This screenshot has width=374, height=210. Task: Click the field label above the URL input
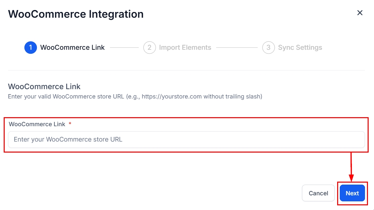point(37,124)
